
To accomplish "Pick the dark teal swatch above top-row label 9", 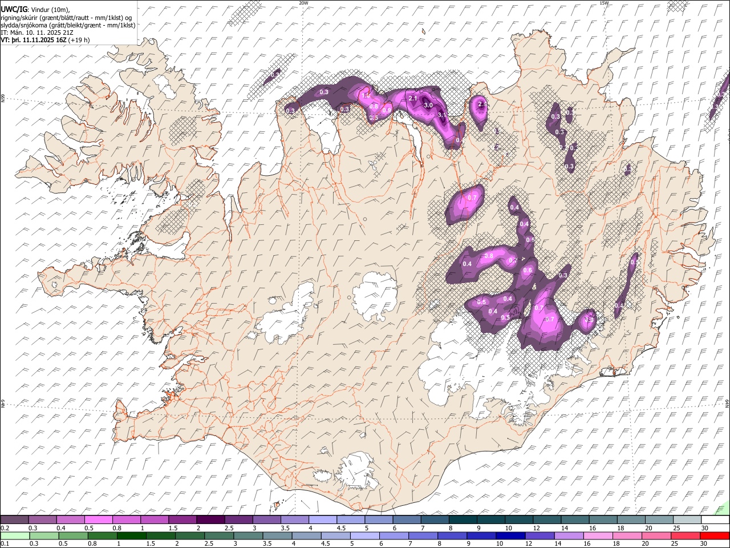I will click(463, 519).
